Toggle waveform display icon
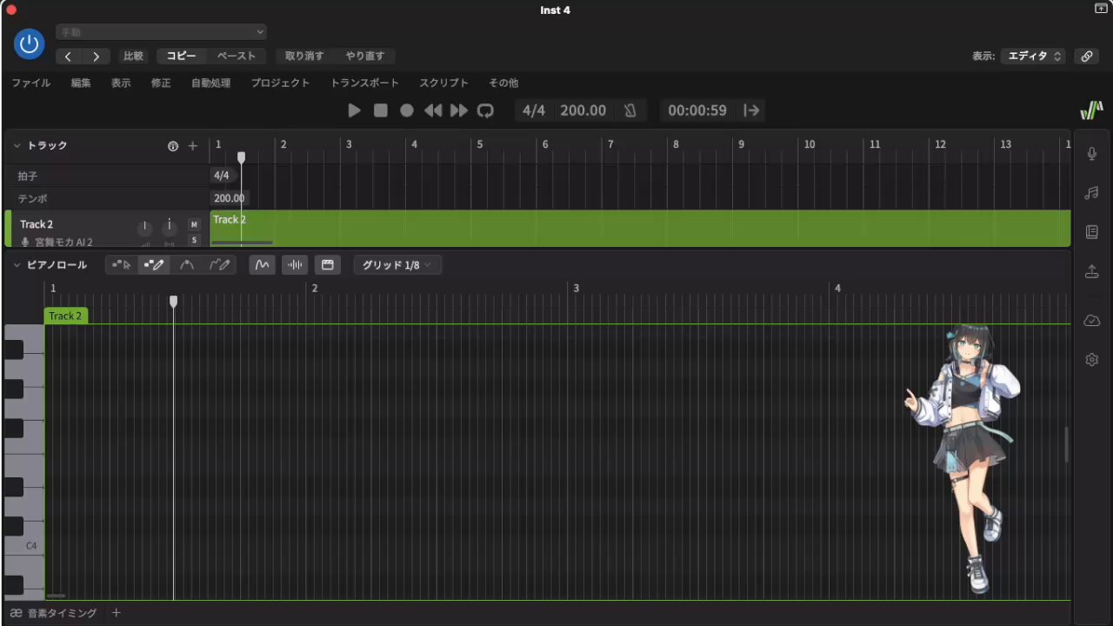Screen dimensions: 1113x626 tap(295, 265)
